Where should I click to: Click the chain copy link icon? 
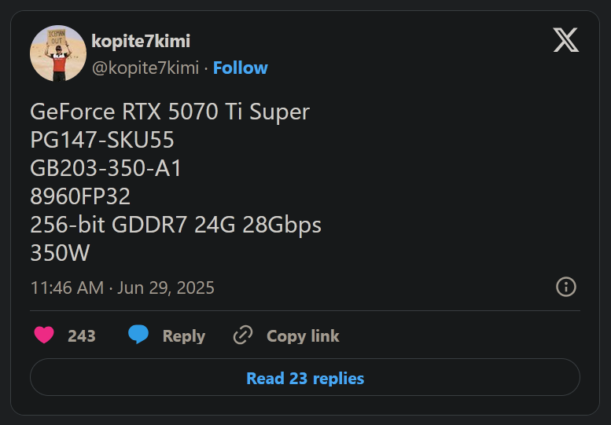(x=243, y=335)
